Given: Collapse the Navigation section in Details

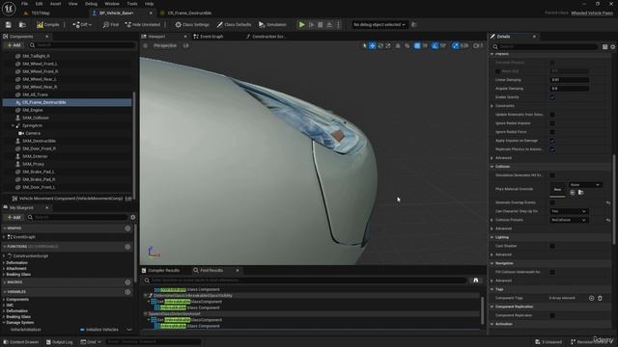Looking at the screenshot, I should (492, 263).
